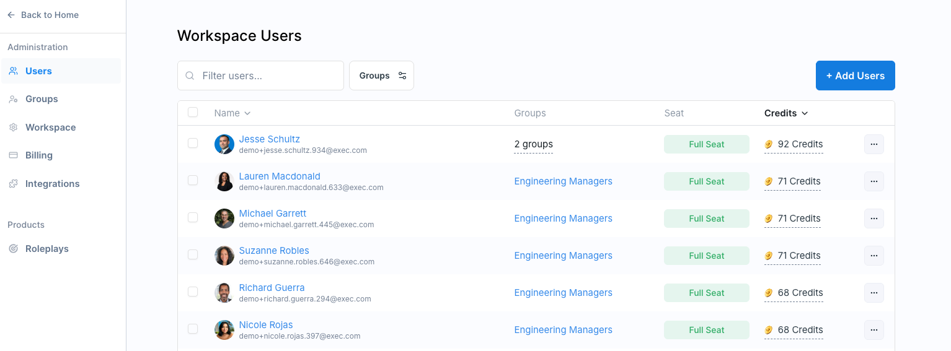Image resolution: width=951 pixels, height=351 pixels.
Task: Click Lauren Macdonald's avatar picture
Action: 224,181
